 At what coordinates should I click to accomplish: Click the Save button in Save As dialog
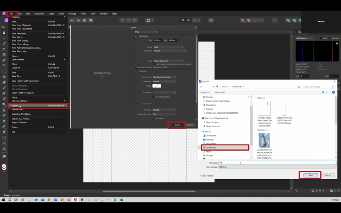[310, 175]
